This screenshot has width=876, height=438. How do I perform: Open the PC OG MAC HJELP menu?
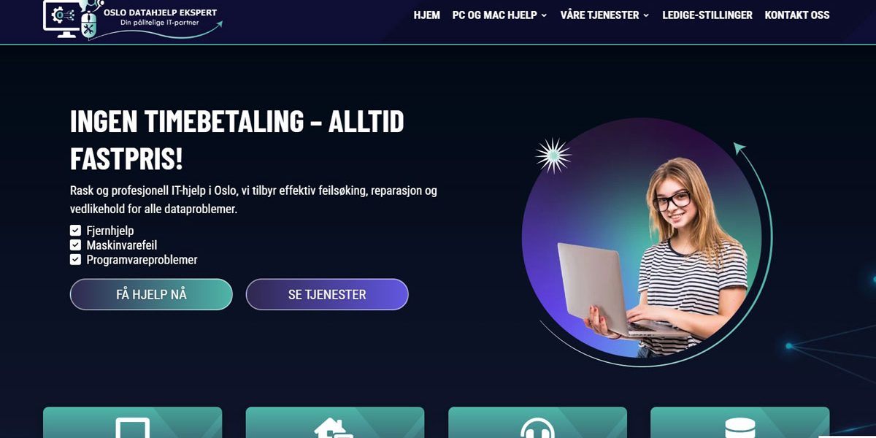(x=494, y=15)
